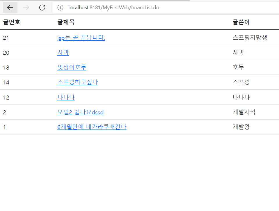Open the title link '냐냐냐'
Image resolution: width=279 pixels, height=211 pixels.
click(66, 97)
